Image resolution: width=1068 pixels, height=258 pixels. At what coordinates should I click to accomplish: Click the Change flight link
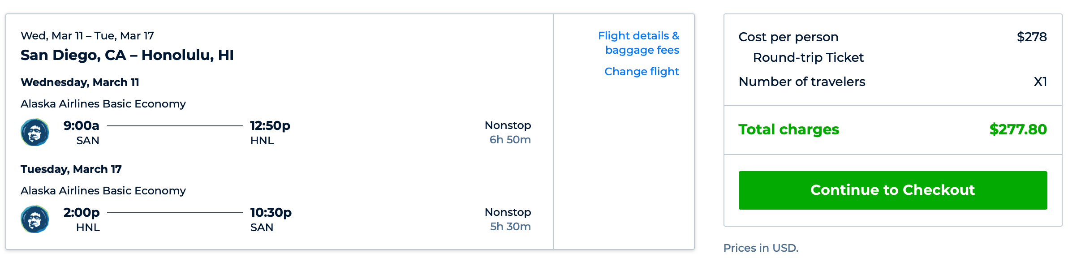(x=642, y=72)
